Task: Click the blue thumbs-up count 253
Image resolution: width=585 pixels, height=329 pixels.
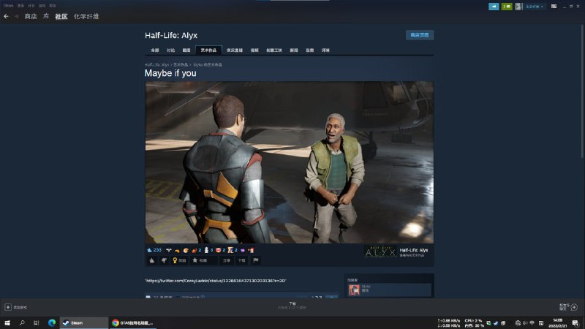Action: tap(154, 250)
